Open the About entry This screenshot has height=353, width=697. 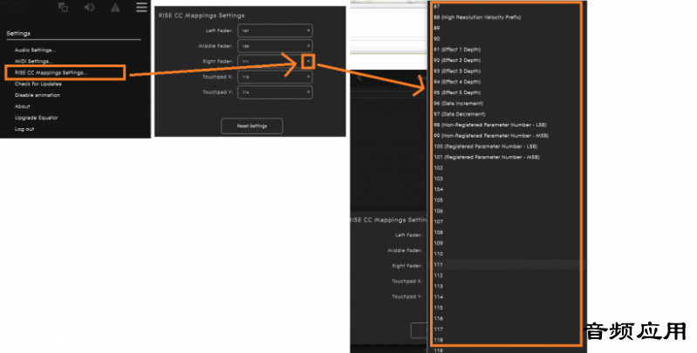(22, 106)
